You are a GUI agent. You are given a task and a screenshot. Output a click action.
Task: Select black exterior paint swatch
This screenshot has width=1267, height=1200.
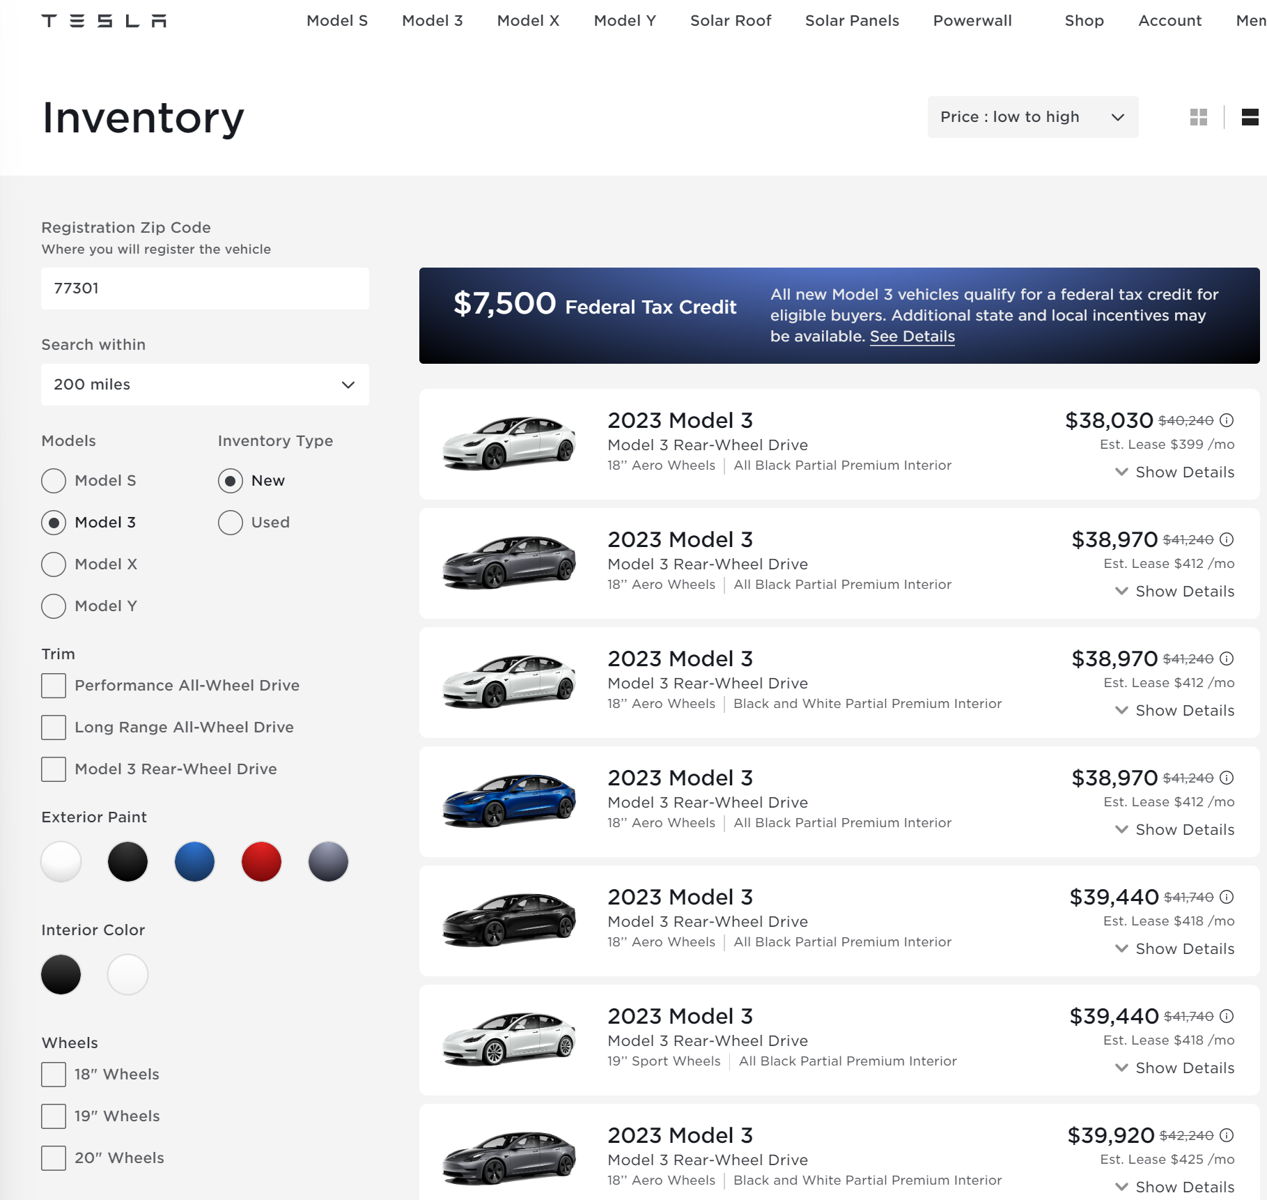click(x=128, y=862)
